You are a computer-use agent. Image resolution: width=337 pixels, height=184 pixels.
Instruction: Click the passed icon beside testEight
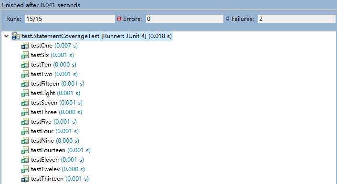click(25, 93)
